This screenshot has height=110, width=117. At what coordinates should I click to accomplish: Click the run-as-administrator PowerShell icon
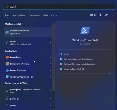[x=61, y=59]
